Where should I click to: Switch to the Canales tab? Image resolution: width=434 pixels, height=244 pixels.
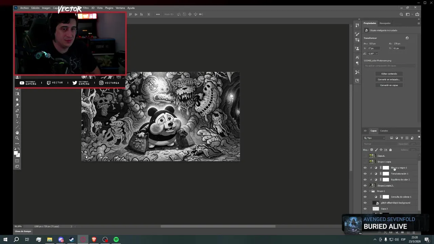click(384, 131)
